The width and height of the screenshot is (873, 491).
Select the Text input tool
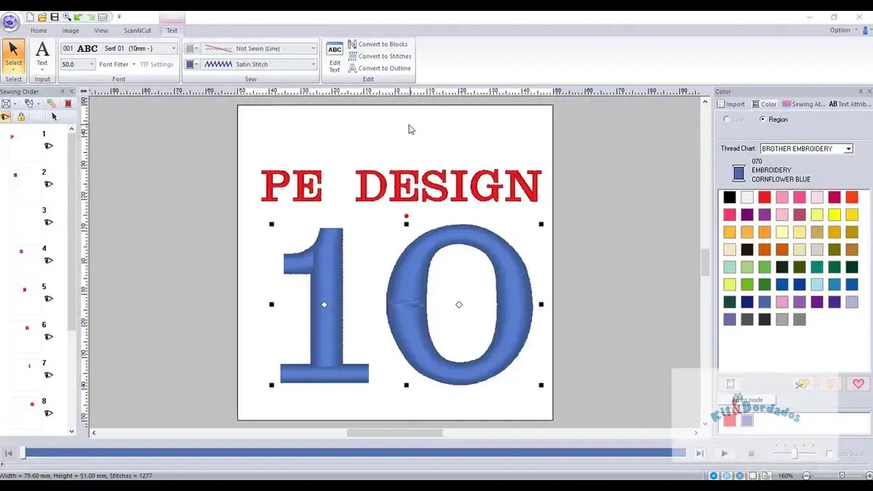click(42, 55)
